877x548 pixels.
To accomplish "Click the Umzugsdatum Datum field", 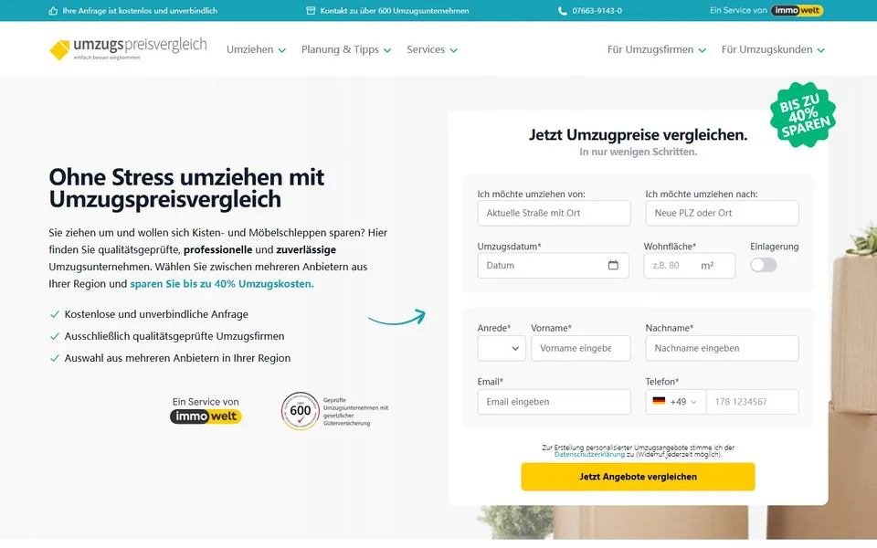I will click(554, 265).
